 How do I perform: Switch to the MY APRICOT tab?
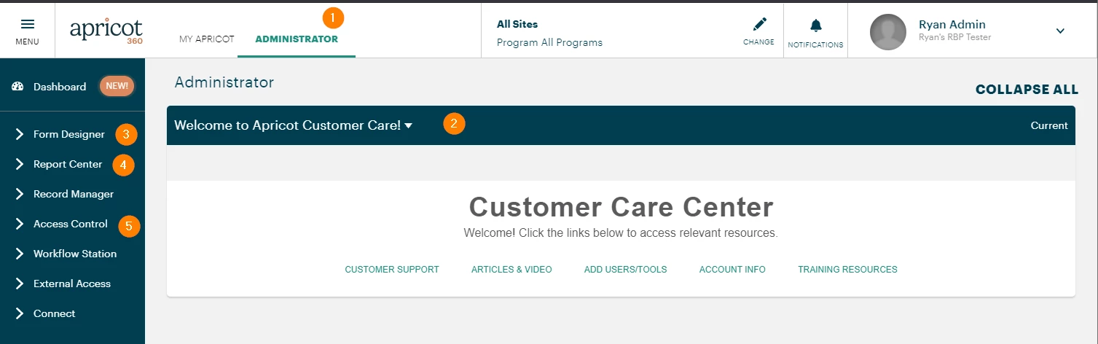(207, 39)
